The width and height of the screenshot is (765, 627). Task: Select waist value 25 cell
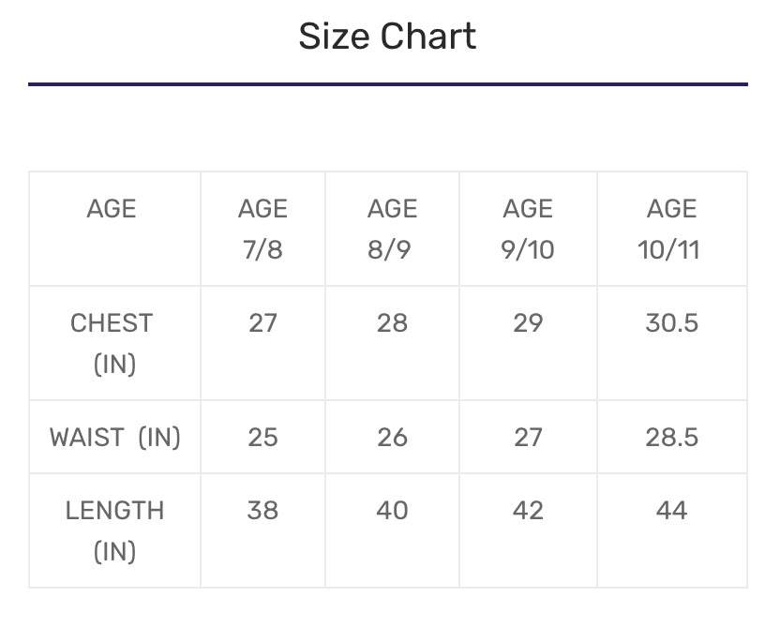coord(262,438)
